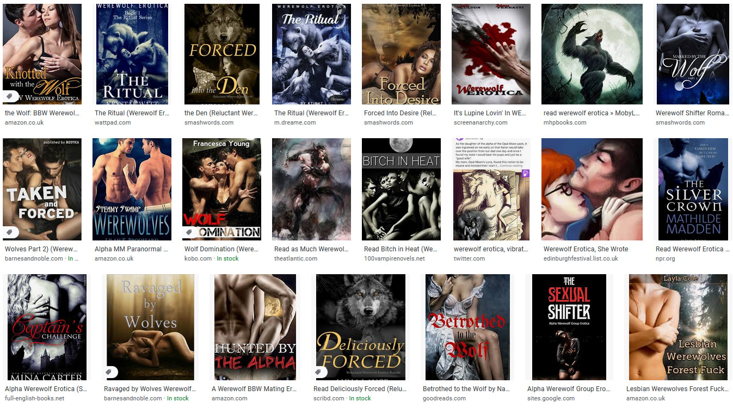The image size is (733, 408).
Task: Click title "read werewolf erotica » MobyL..."
Action: tap(592, 113)
